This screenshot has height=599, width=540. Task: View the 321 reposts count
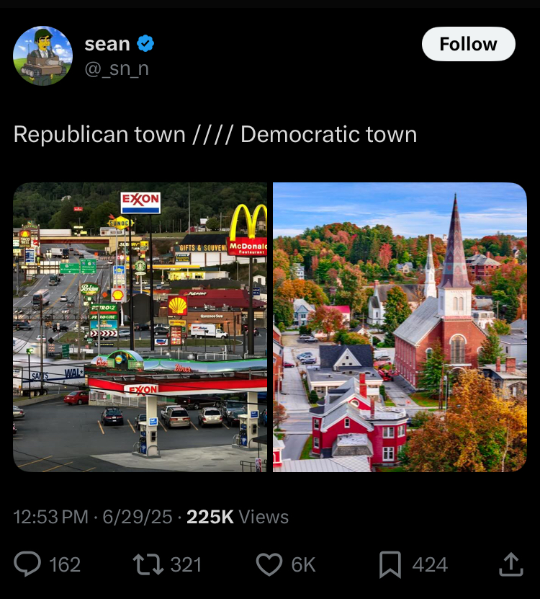186,564
